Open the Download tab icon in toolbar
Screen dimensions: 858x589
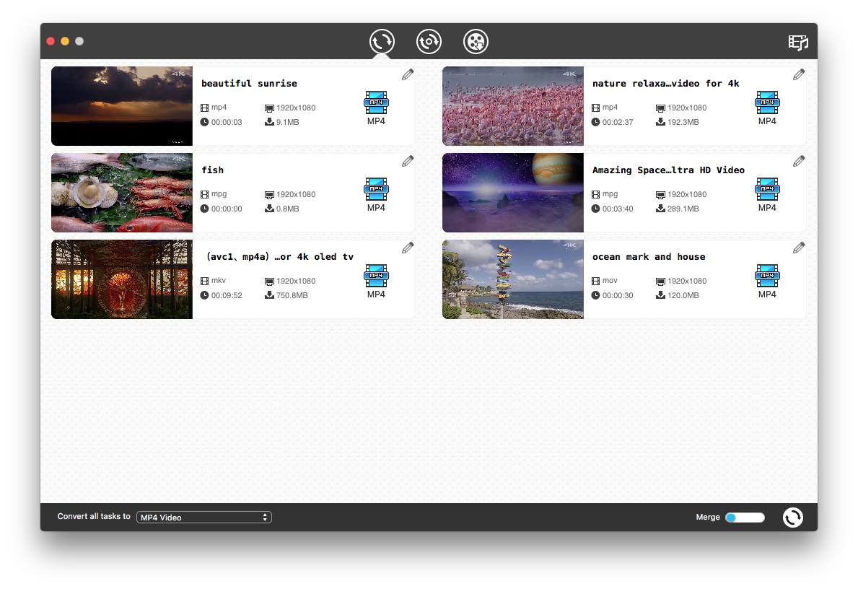429,41
